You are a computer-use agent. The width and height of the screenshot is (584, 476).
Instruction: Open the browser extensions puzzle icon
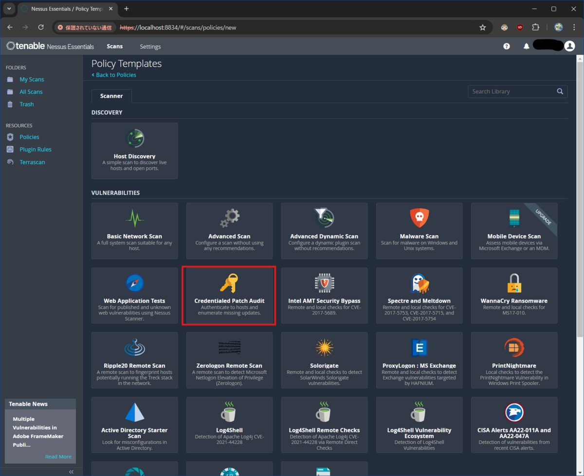(x=536, y=28)
